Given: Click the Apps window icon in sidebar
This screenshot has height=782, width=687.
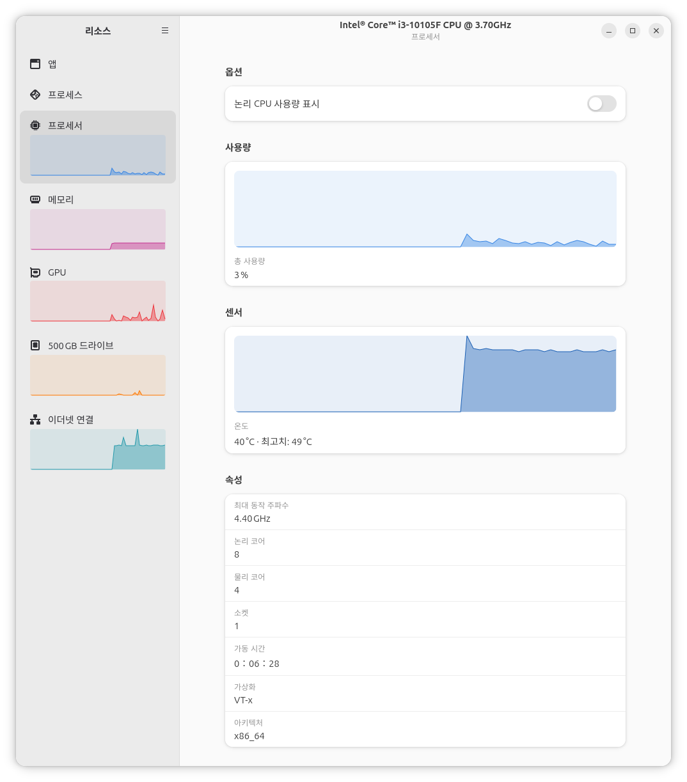Looking at the screenshot, I should point(35,64).
